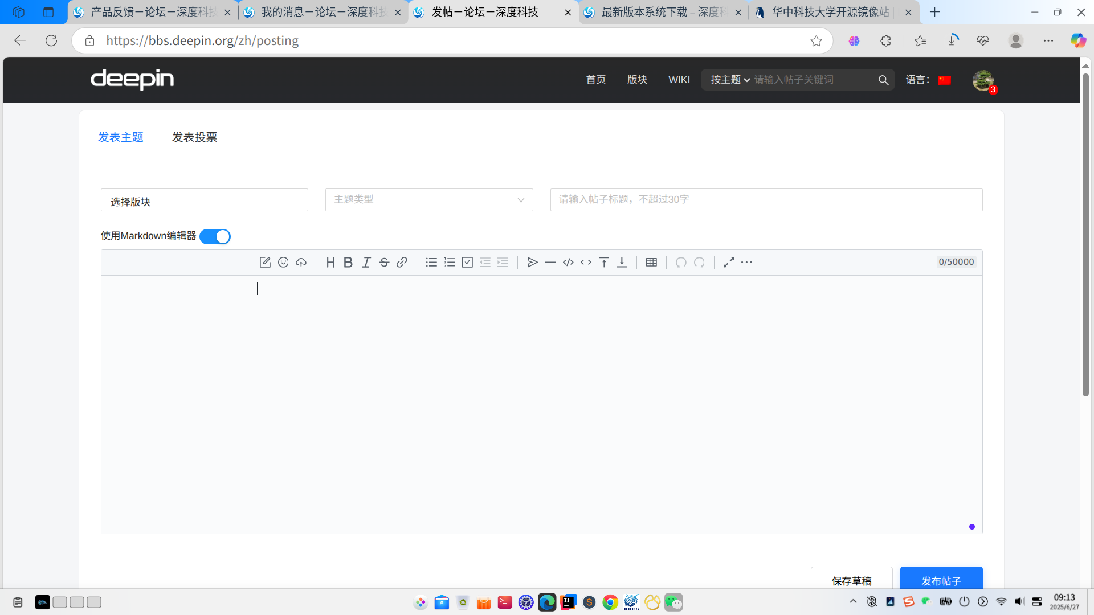Open WeChat from the taskbar
The image size is (1094, 615).
point(673,602)
